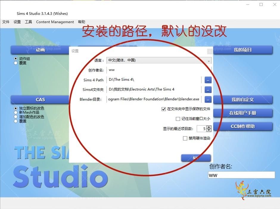
Task: Open 我的项目 button
Action: coord(243,50)
